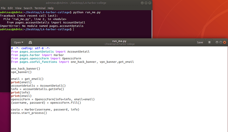The width and height of the screenshot is (228, 132).
Task: Click the terminal vertical scrollbar
Action: click(152, 24)
